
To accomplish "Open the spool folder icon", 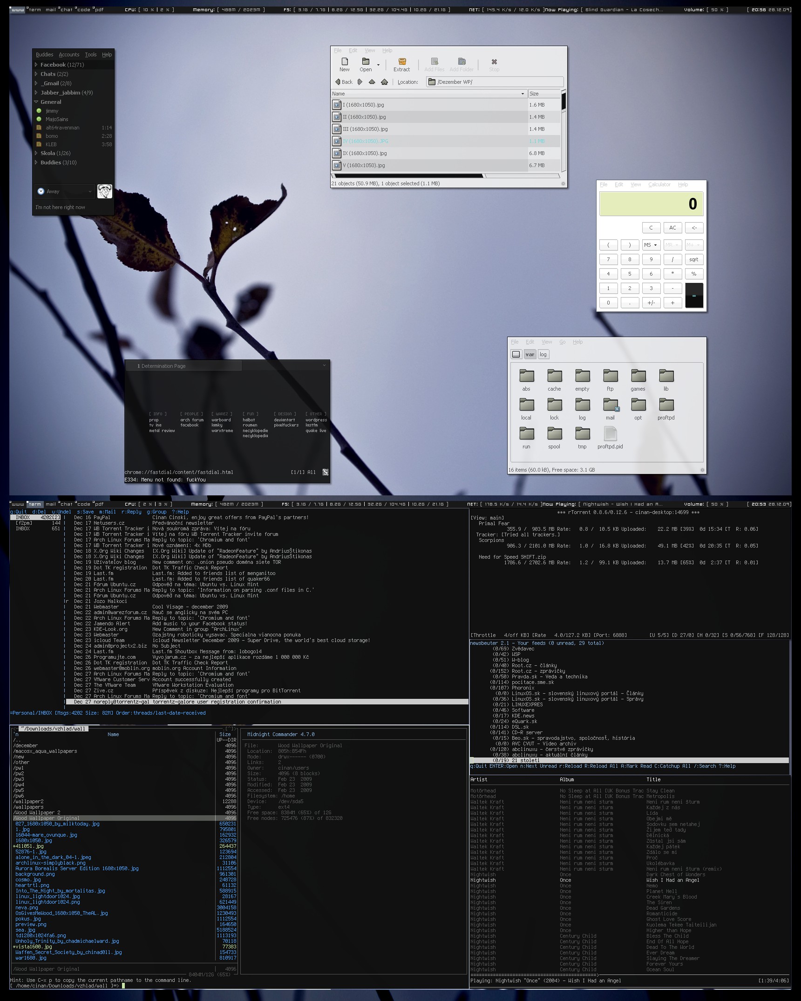I will pos(554,433).
